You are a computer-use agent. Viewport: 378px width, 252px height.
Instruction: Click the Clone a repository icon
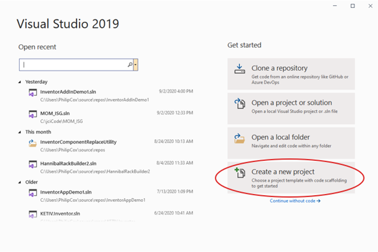[240, 68]
